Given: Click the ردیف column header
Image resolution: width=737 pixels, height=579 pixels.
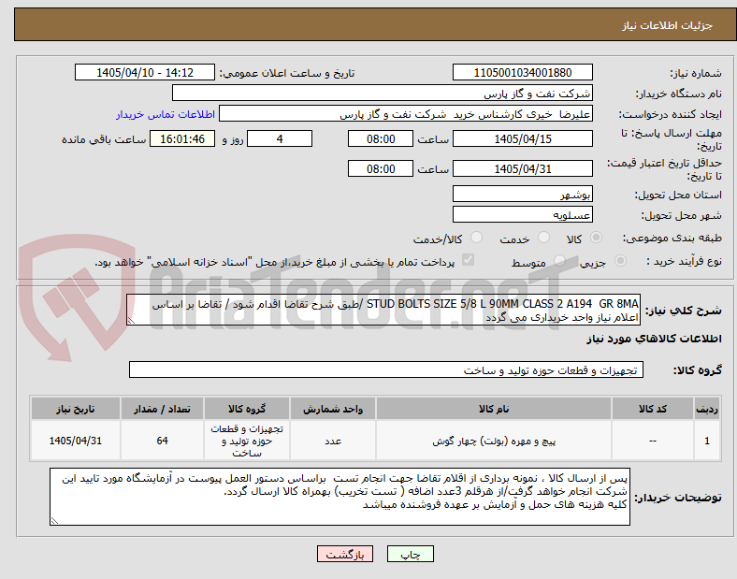Looking at the screenshot, I should click(x=706, y=409).
